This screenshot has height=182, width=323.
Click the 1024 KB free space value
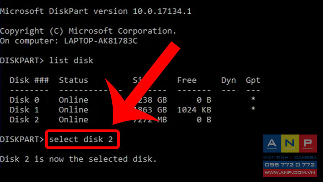[x=194, y=110]
